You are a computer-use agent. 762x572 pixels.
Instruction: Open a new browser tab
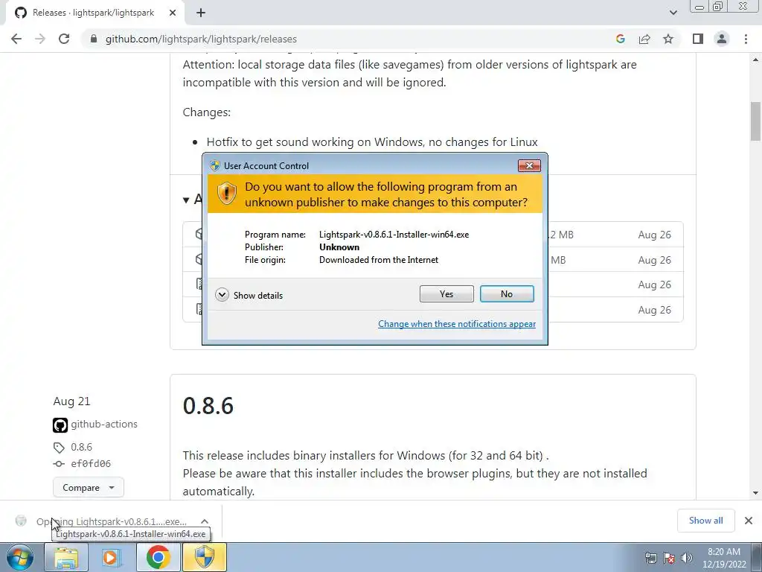pos(201,13)
